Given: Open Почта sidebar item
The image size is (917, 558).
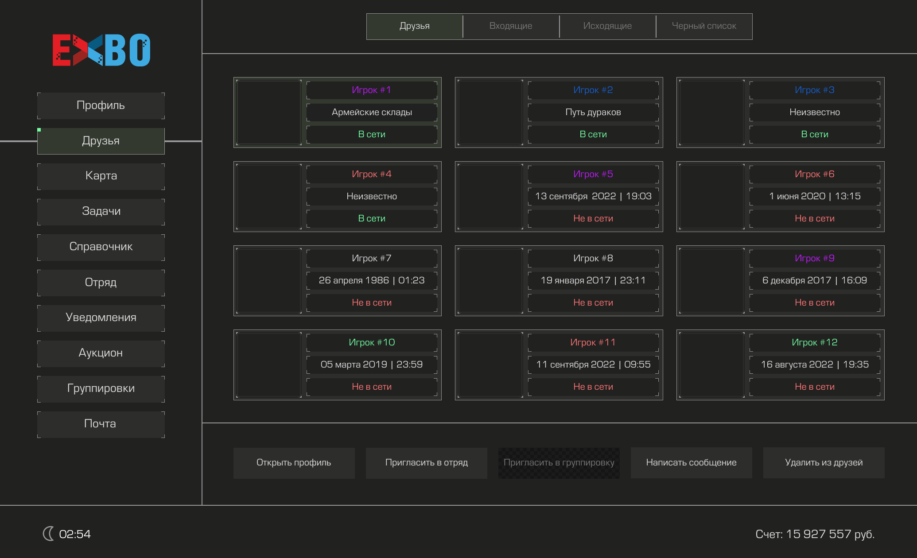Looking at the screenshot, I should [101, 424].
